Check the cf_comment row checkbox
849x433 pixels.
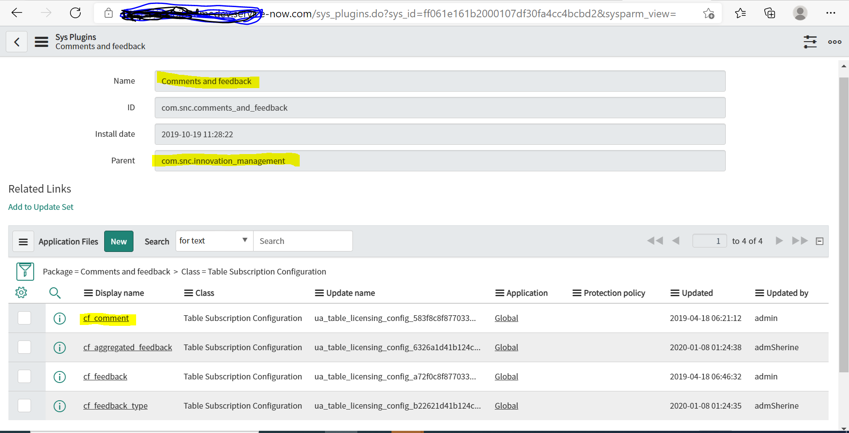pyautogui.click(x=24, y=318)
